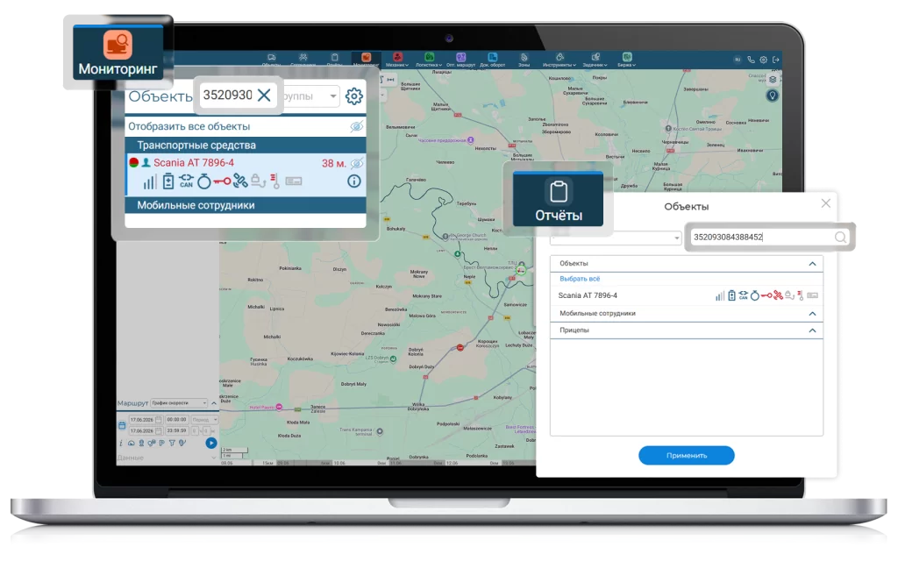Click the Выбрать всё link
Viewport: 898px width, 561px height.
(x=580, y=279)
